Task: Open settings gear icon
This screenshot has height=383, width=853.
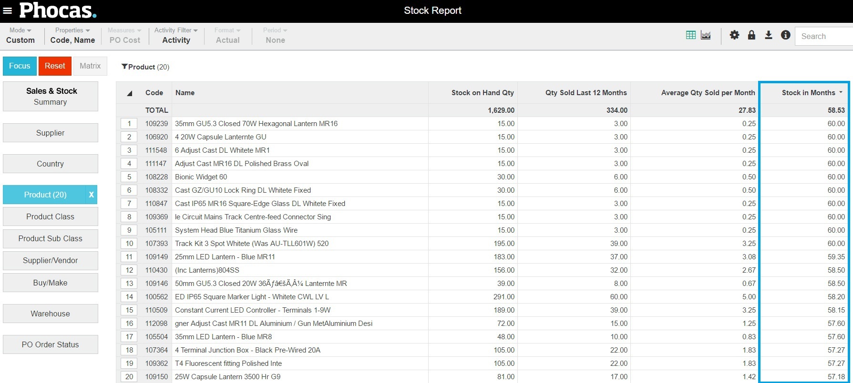Action: [735, 35]
